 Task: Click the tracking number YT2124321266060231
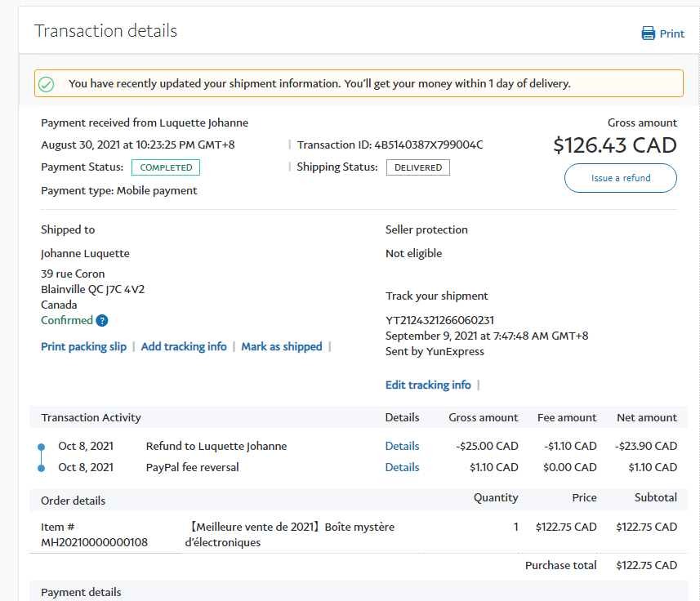pos(439,320)
